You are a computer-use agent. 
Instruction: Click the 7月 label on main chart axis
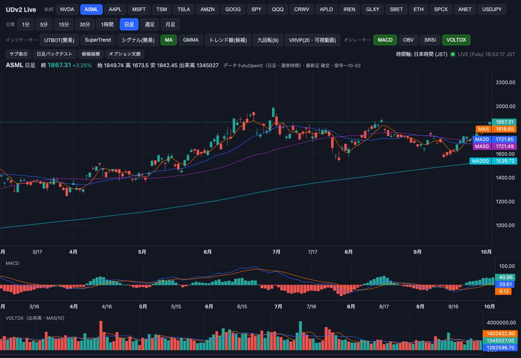pyautogui.click(x=277, y=252)
